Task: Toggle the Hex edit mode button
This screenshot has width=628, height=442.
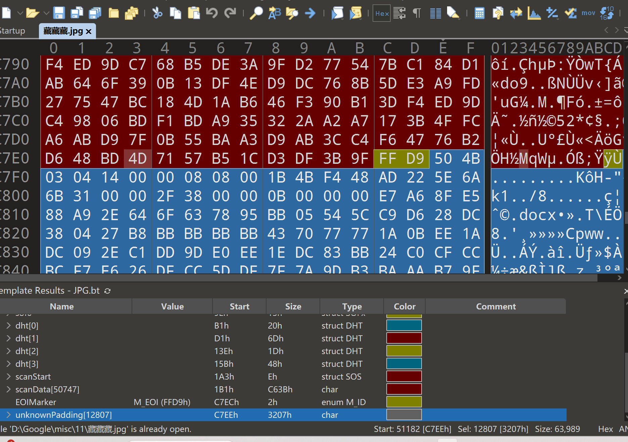Action: [x=382, y=13]
